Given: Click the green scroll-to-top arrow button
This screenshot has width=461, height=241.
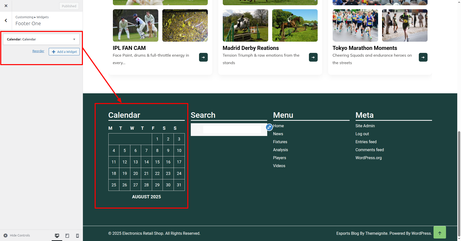Looking at the screenshot, I should [x=440, y=233].
